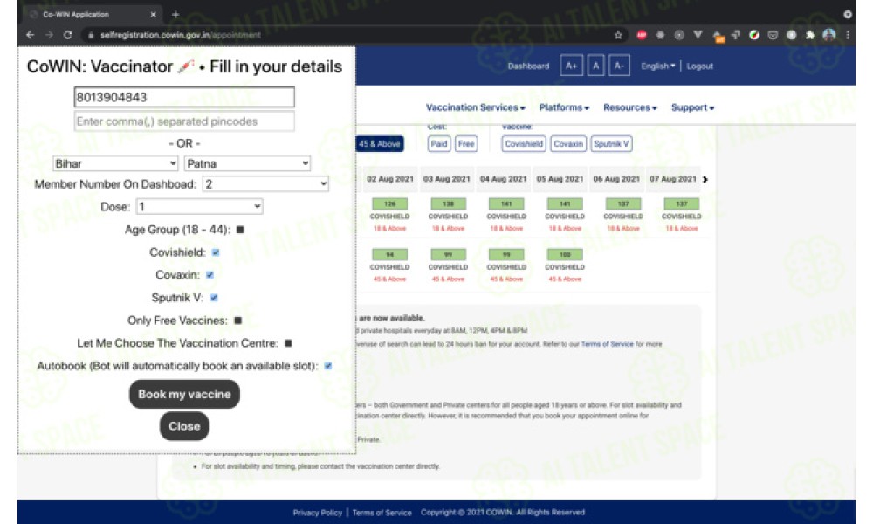Open the Terms of Service footer link
Screen dimensions: 873x524
382,513
